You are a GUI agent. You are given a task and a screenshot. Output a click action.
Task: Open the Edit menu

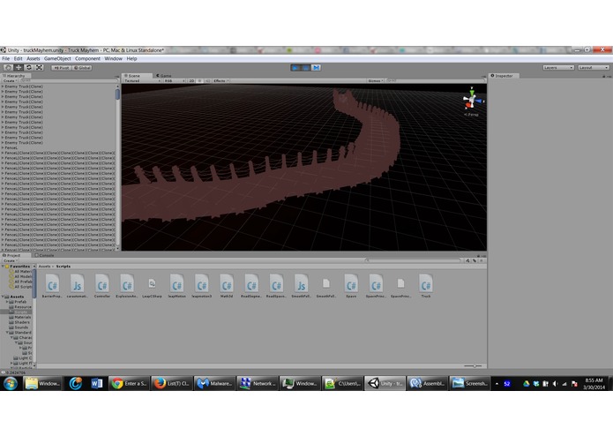pos(18,58)
